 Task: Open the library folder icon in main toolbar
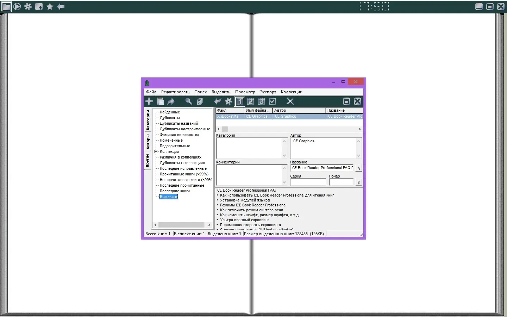click(x=6, y=7)
